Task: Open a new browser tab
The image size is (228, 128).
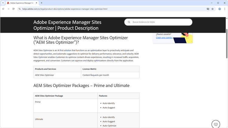Action: 41,3
